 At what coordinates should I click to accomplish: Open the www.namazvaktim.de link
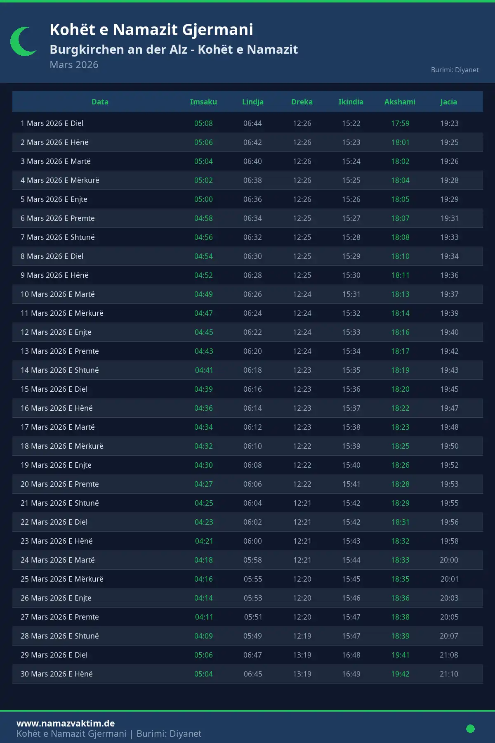click(x=66, y=723)
